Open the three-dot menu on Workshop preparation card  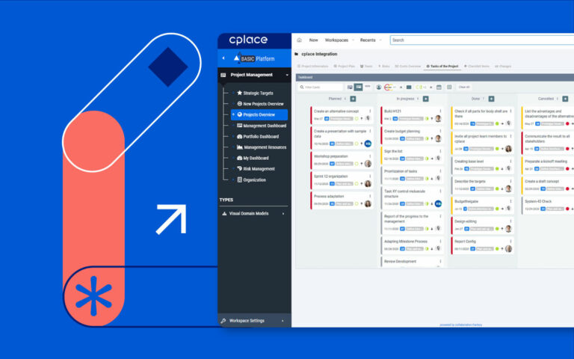(369, 156)
